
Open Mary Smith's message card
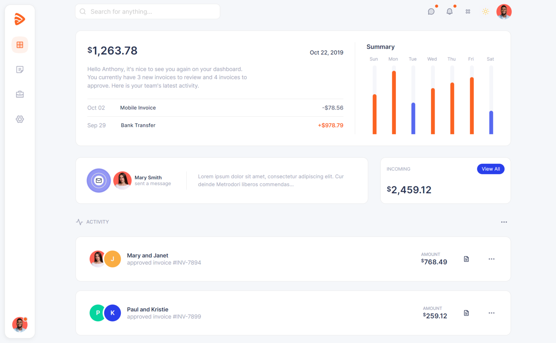pyautogui.click(x=222, y=180)
